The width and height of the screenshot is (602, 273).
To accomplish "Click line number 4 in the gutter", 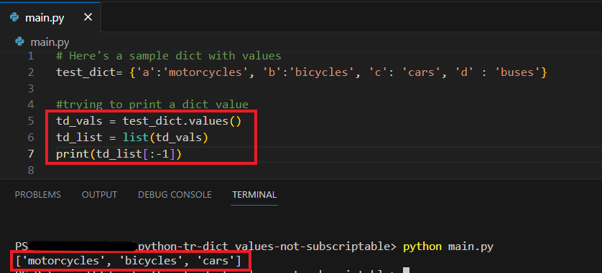I will pos(31,105).
